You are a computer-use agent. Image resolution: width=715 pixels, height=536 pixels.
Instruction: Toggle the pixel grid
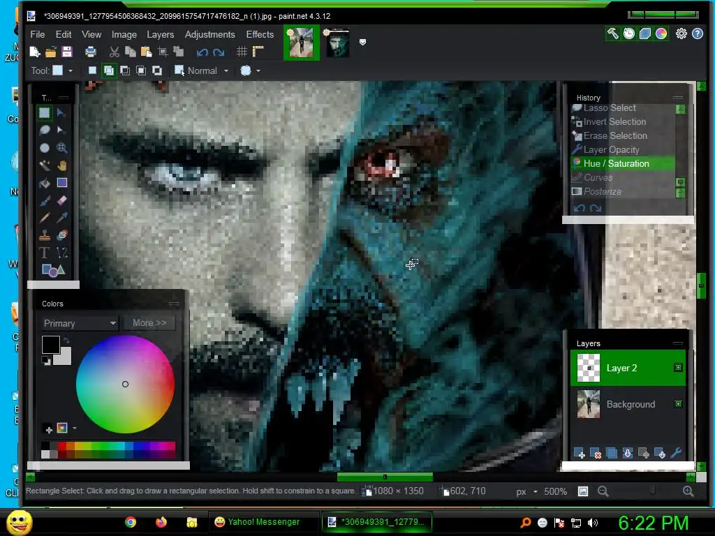242,52
